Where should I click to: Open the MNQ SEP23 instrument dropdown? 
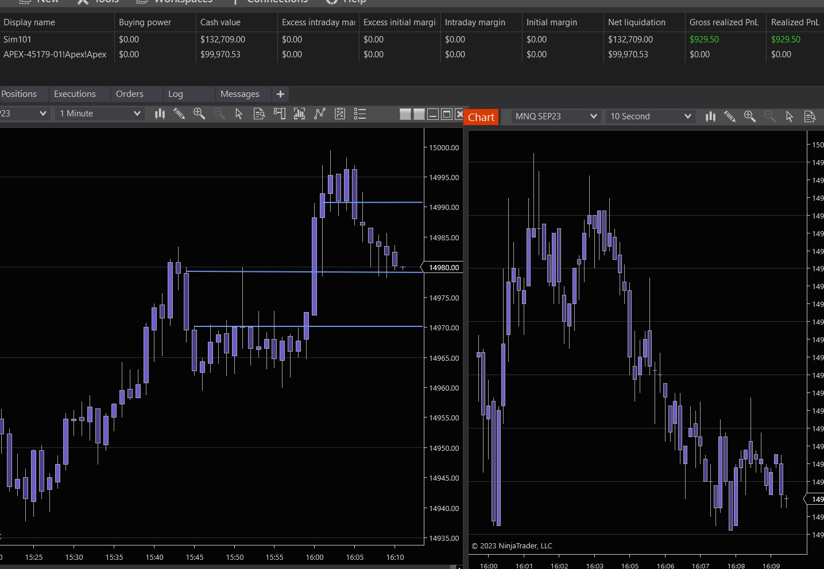(593, 116)
